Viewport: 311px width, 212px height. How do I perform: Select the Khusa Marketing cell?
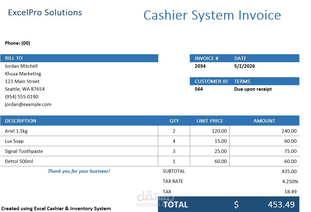[x=23, y=74]
